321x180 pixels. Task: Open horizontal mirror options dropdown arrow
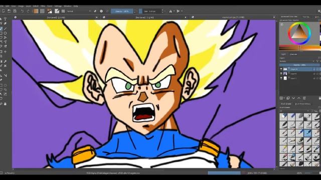point(174,11)
